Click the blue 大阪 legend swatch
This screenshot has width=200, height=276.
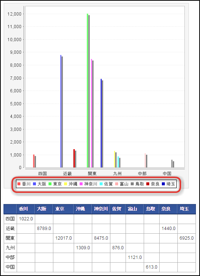34,184
